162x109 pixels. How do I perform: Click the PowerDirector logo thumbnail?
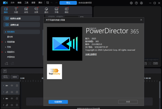click(65, 44)
